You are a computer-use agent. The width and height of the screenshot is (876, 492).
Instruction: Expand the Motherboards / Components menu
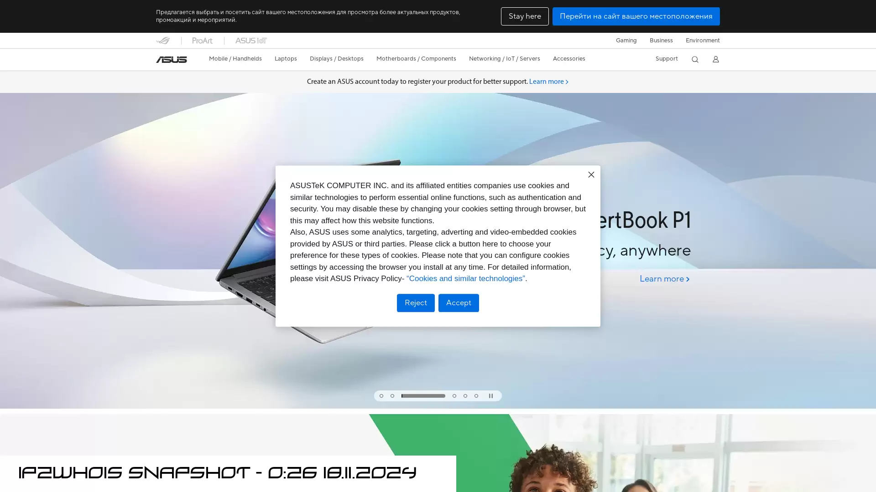(416, 58)
